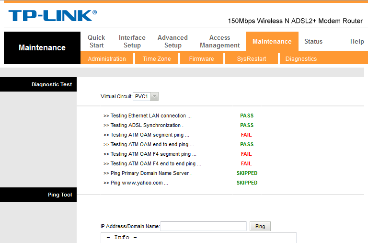Click the Virtual Circuit label
Image resolution: width=368 pixels, height=243 pixels.
click(116, 96)
